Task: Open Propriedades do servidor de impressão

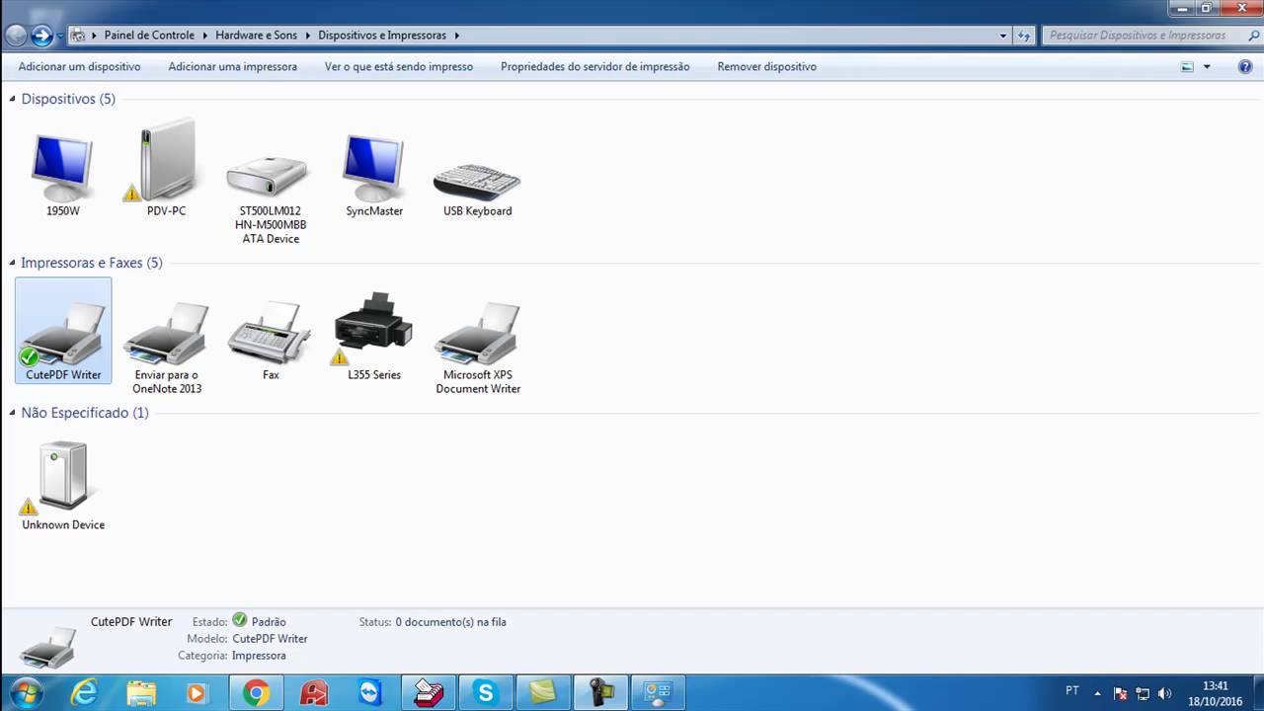Action: (x=595, y=67)
